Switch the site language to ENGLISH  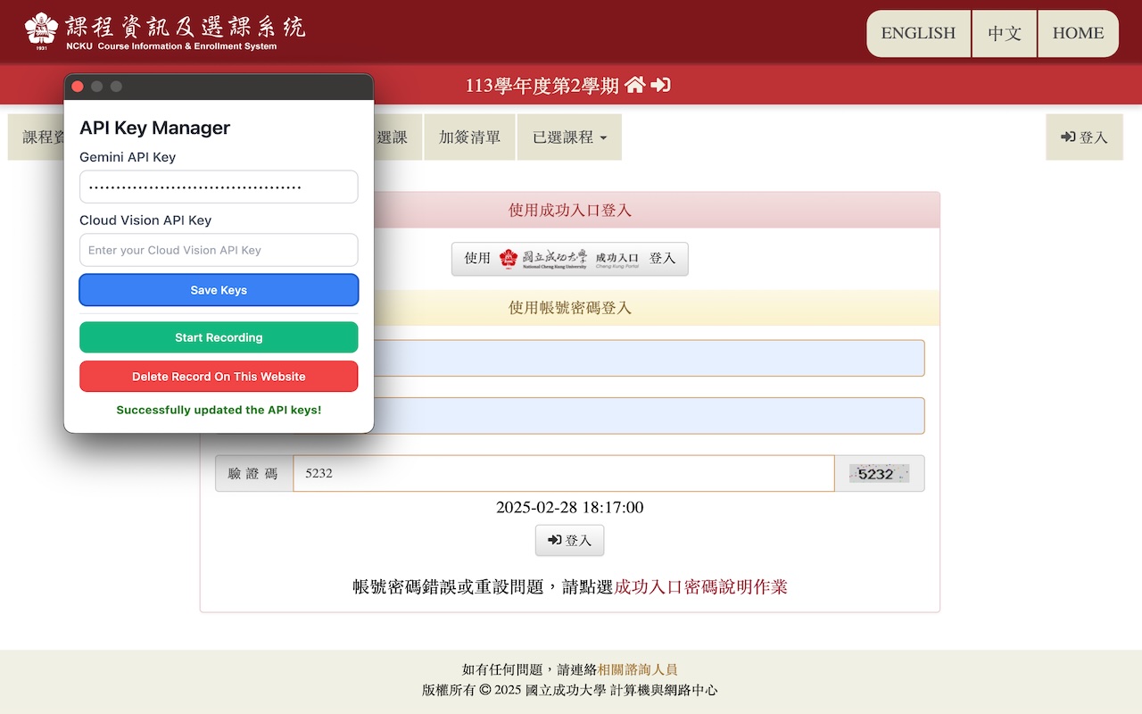tap(917, 33)
